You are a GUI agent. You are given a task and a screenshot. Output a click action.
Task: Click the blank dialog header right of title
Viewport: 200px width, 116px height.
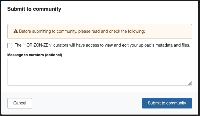point(130,9)
